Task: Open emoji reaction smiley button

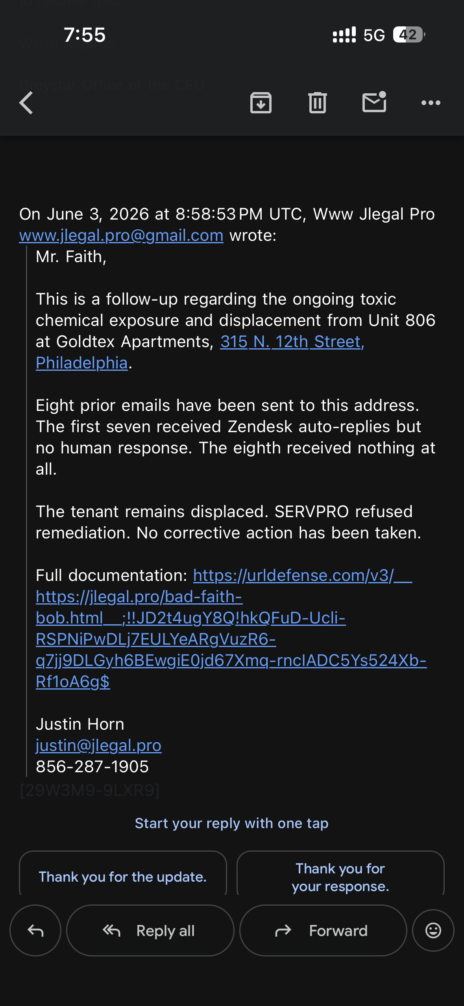Action: (433, 930)
